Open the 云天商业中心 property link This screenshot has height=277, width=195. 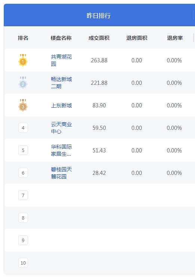point(61,128)
